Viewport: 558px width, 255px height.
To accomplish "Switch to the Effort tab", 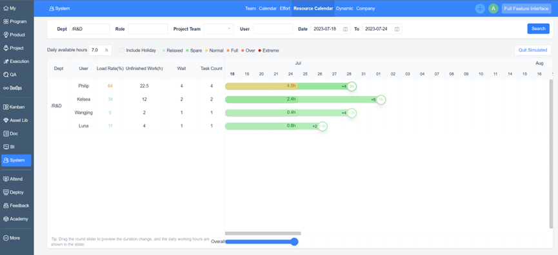I will [x=285, y=8].
